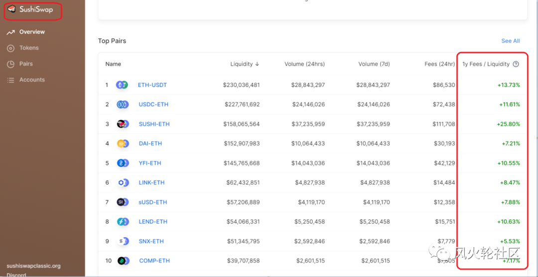
Task: Click the $57,206,889 liquidity cell
Action: [x=243, y=202]
